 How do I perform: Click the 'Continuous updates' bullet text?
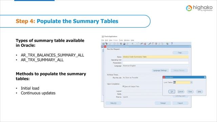click(38, 93)
